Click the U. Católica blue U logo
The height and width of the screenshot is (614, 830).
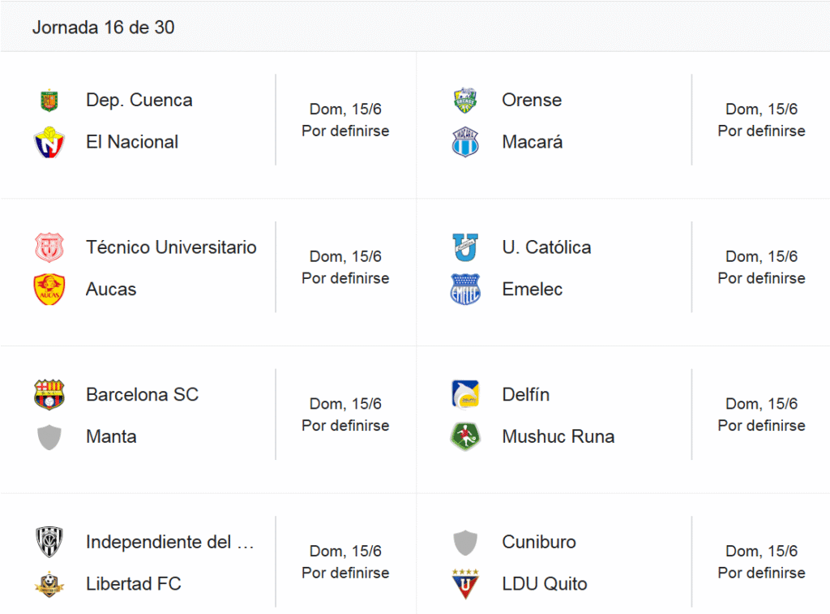(x=465, y=247)
